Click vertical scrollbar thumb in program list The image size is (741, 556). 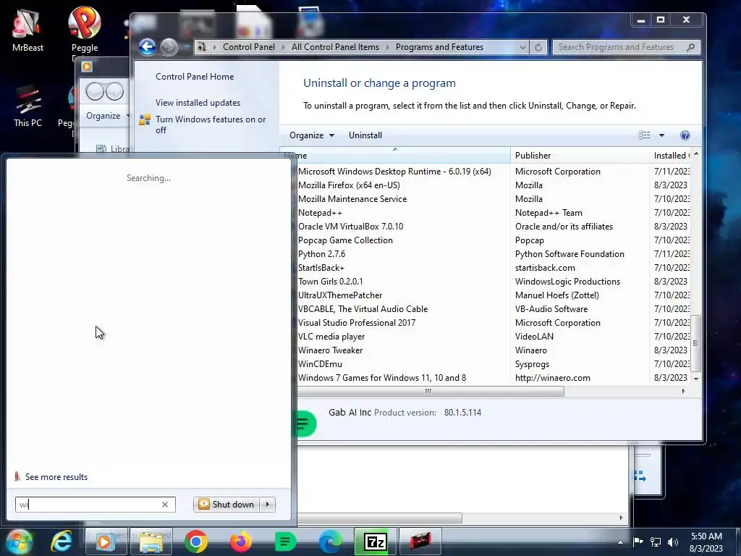click(695, 343)
